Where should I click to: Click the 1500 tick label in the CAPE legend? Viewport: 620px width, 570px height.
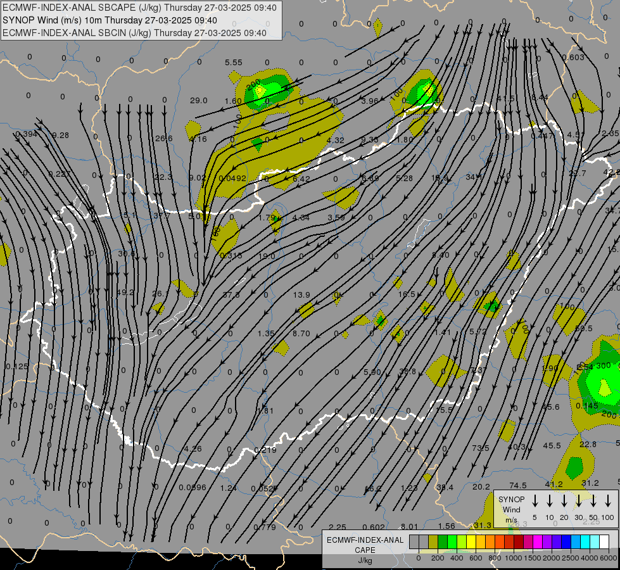click(532, 558)
